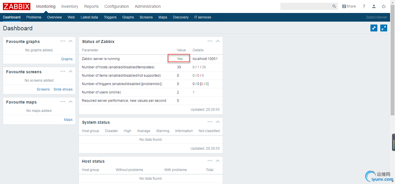Open the Monitoring menu
The height and width of the screenshot is (184, 395).
pyautogui.click(x=46, y=6)
